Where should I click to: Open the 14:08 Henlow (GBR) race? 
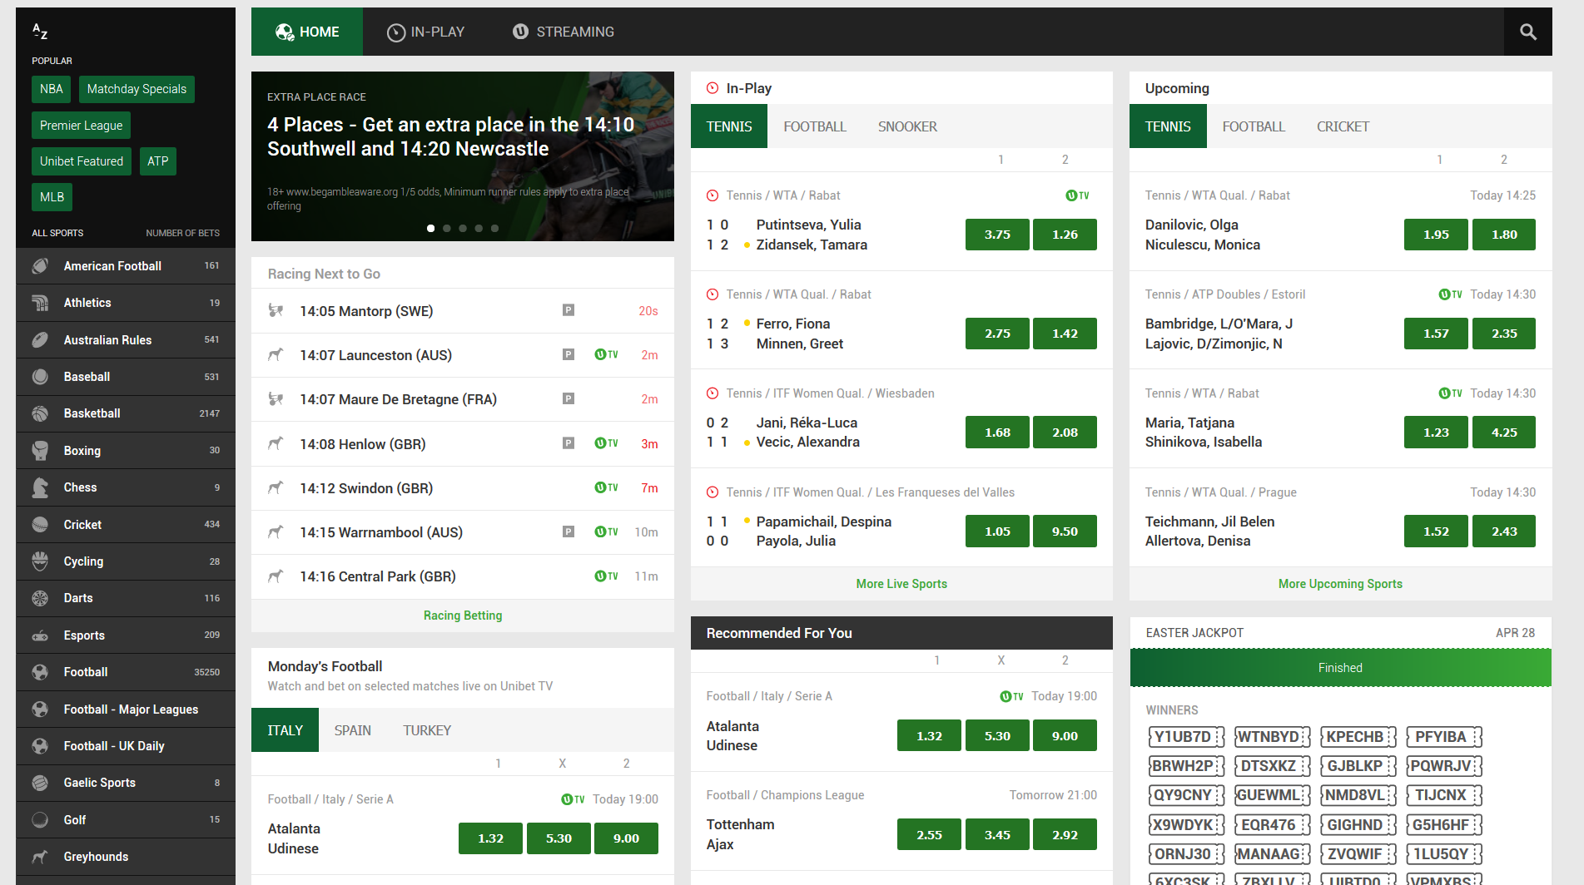(x=463, y=443)
